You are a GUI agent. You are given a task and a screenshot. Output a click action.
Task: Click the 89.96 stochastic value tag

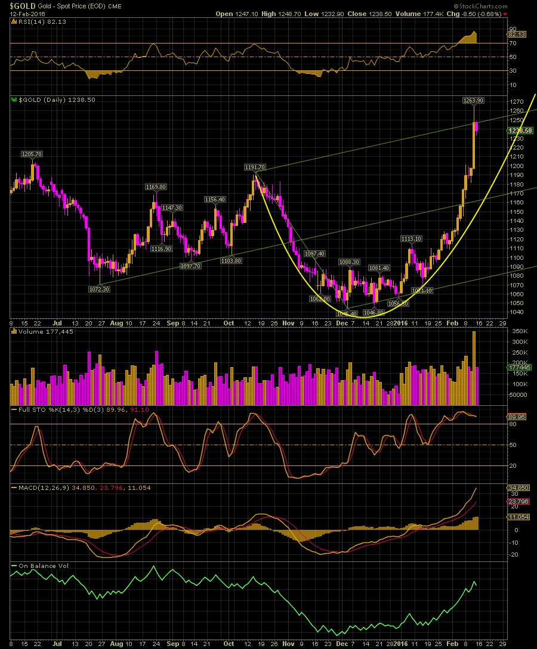coord(517,417)
